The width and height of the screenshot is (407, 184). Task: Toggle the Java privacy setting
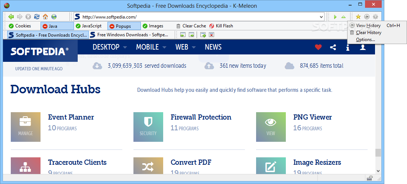(57, 26)
